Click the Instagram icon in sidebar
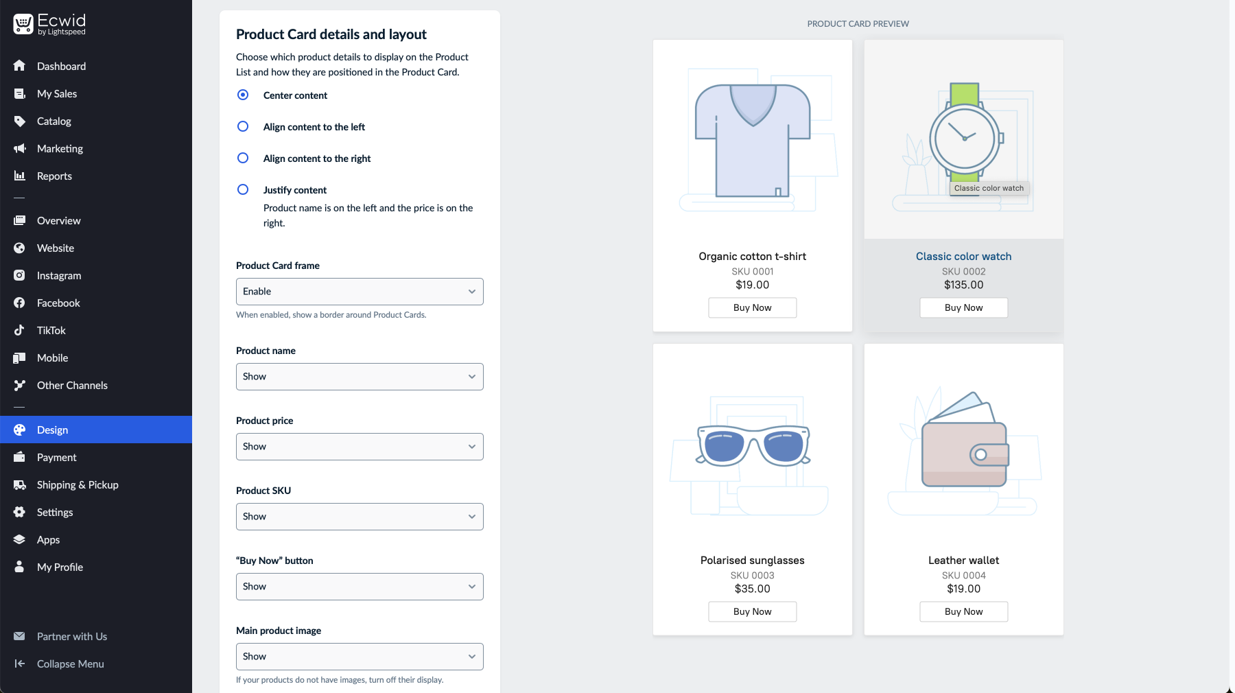 pos(19,276)
